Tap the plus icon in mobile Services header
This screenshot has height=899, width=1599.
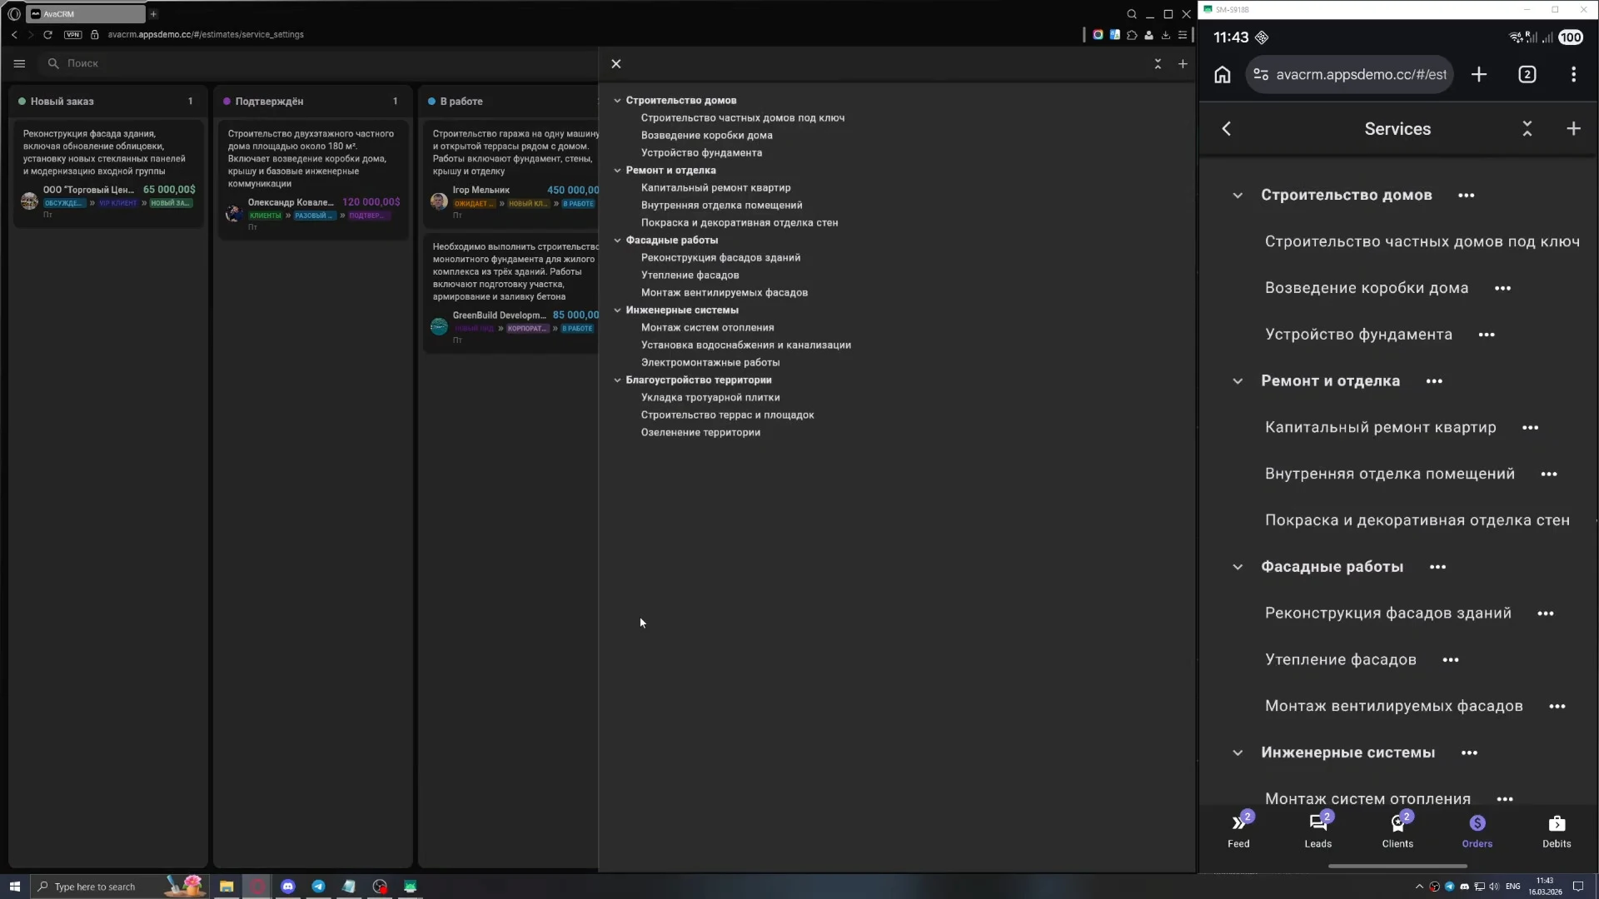point(1573,129)
